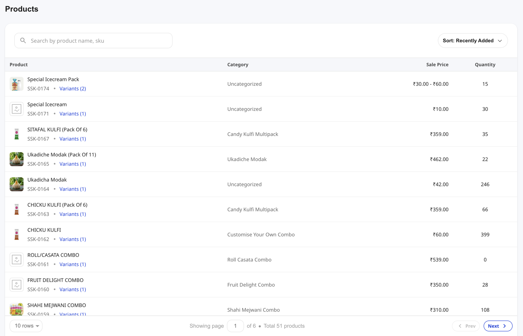Screen dimensions: 523x336
Task: Open the Special Icecream Pack thumbnail image
Action: click(17, 84)
